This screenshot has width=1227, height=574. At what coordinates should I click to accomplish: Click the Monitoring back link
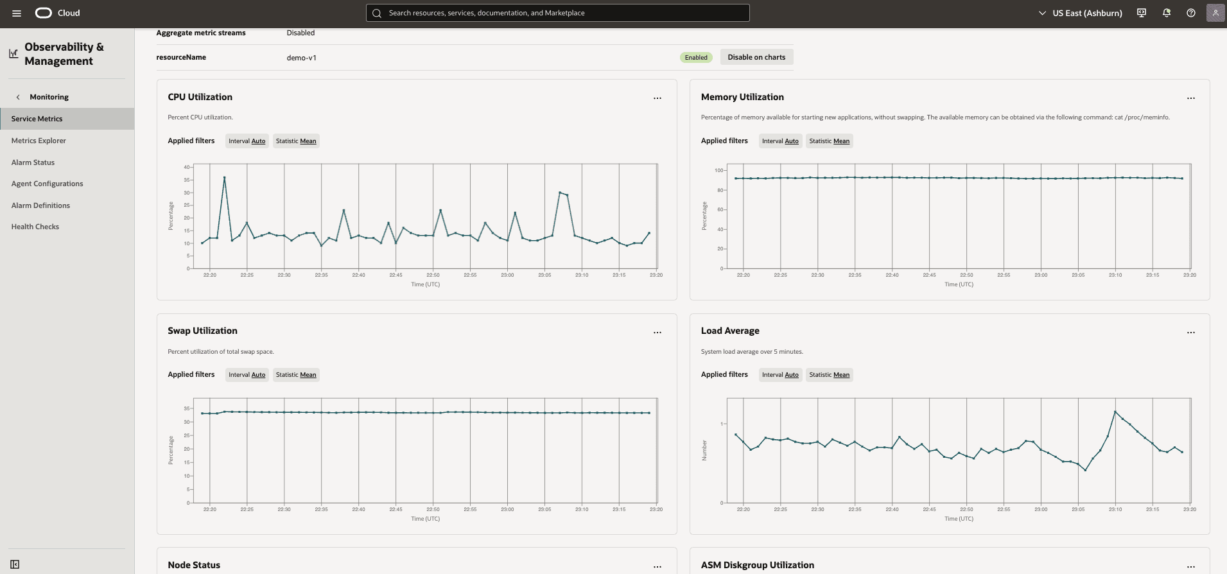pos(49,97)
